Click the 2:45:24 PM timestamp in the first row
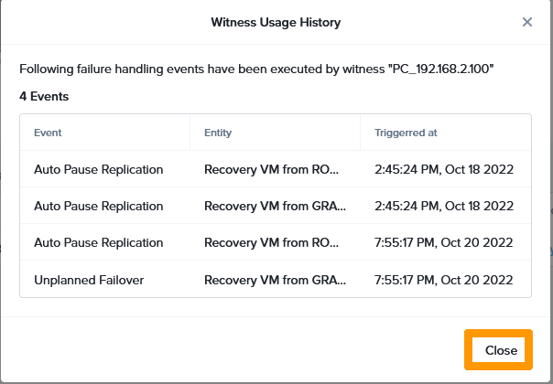553x384 pixels. (x=444, y=169)
